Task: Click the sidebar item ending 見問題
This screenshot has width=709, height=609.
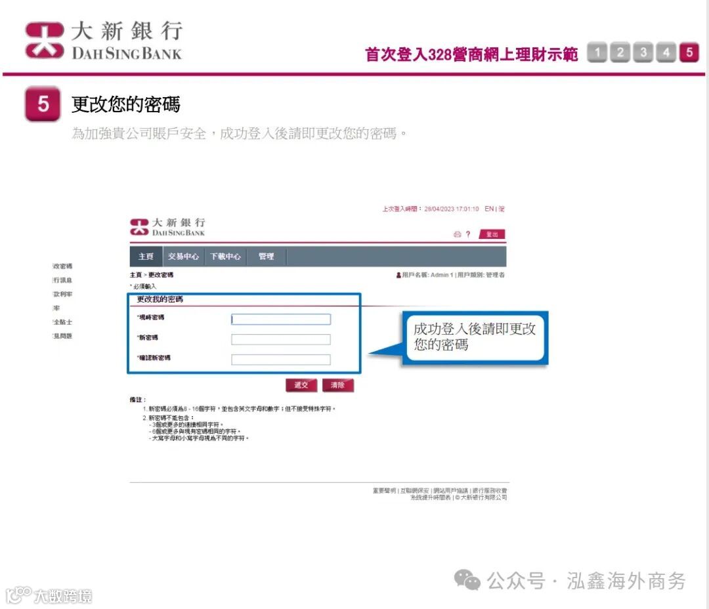Action: (x=62, y=336)
